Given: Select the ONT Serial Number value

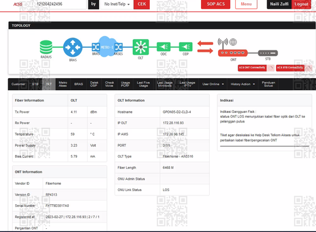Looking at the screenshot, I should (57, 206).
